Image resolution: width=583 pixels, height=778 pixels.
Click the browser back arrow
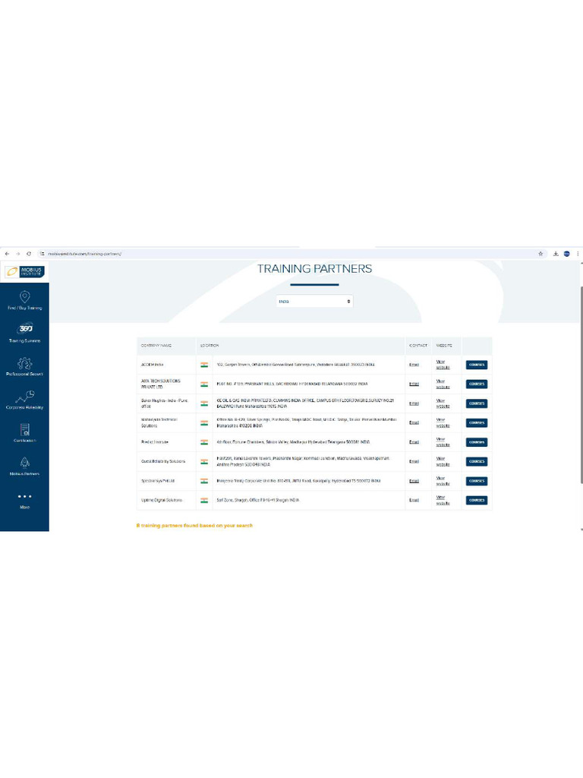pyautogui.click(x=8, y=254)
